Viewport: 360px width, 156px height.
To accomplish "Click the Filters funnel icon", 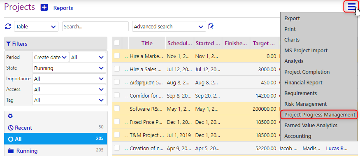I will 9,44.
